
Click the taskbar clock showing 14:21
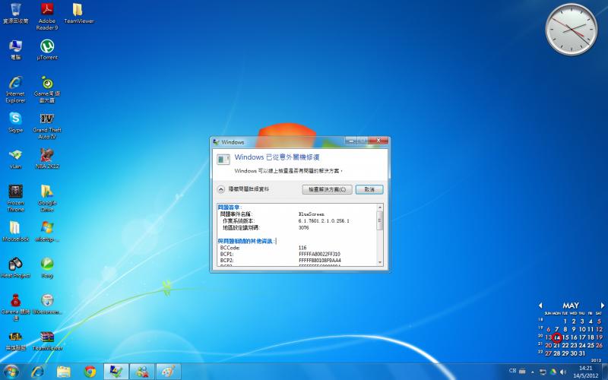[585, 372]
